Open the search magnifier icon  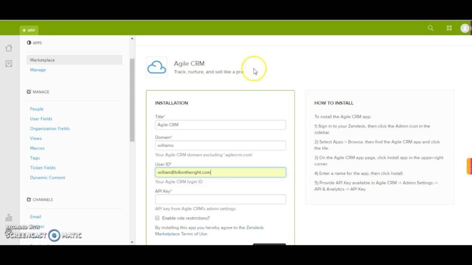[x=431, y=28]
